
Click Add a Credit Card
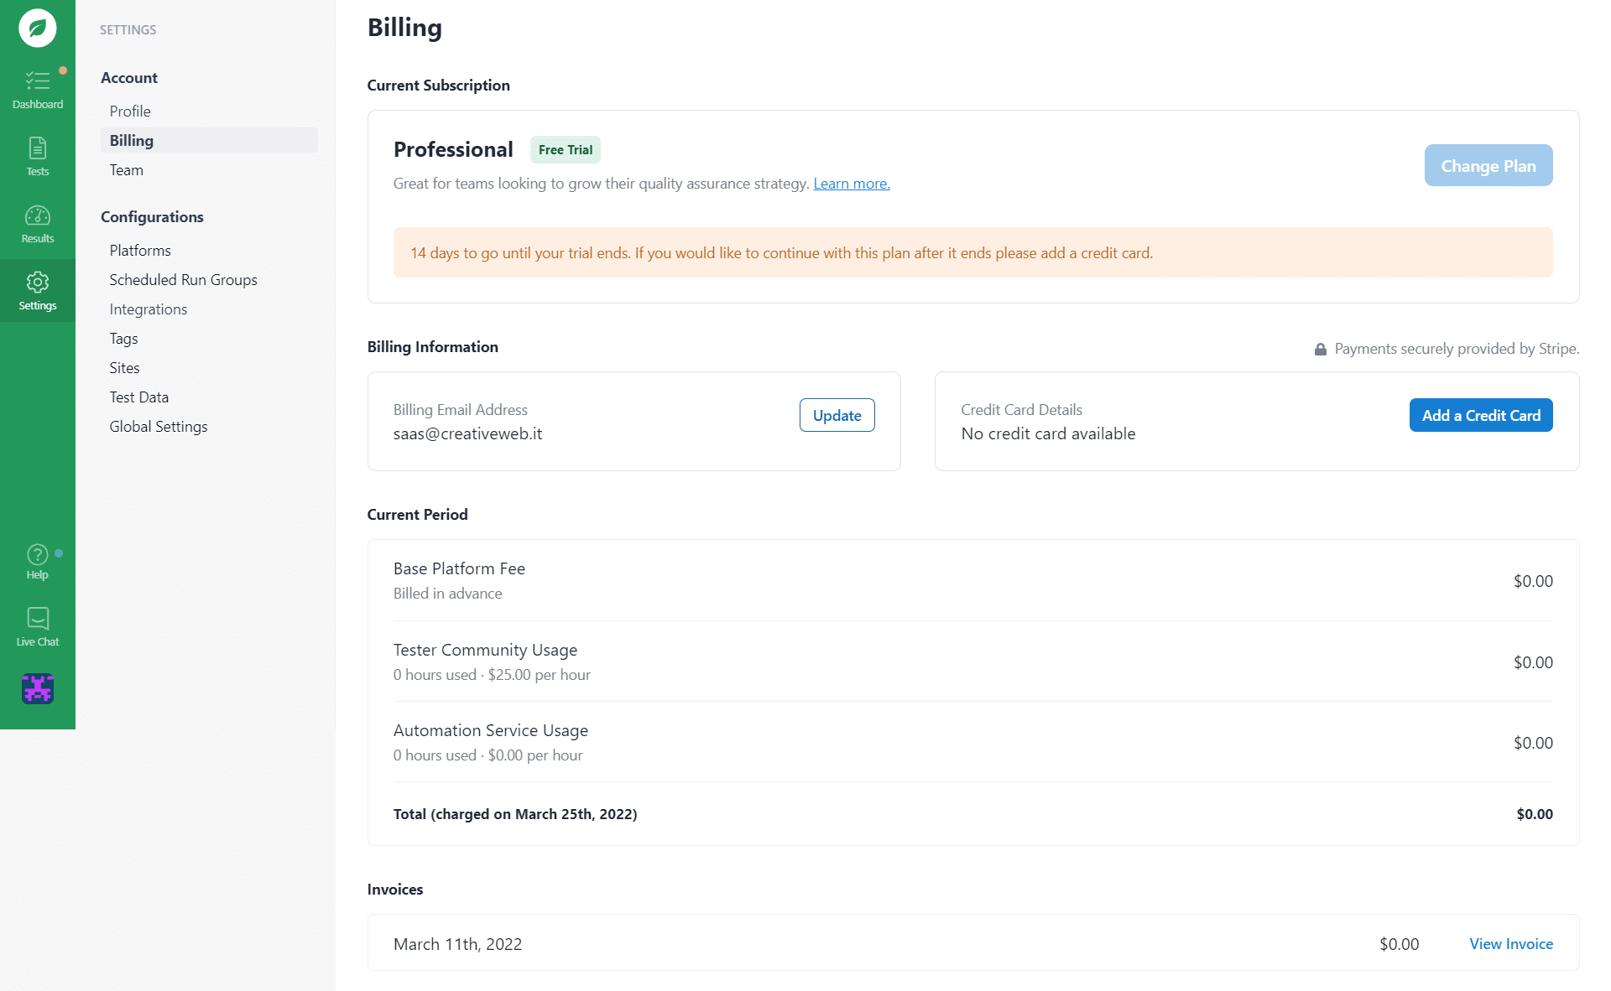1481,415
